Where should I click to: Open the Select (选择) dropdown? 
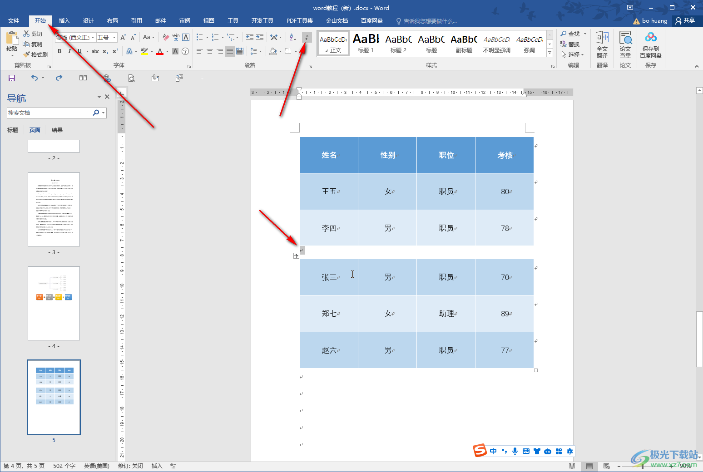572,54
